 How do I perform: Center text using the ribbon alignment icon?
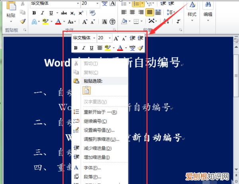point(132,12)
